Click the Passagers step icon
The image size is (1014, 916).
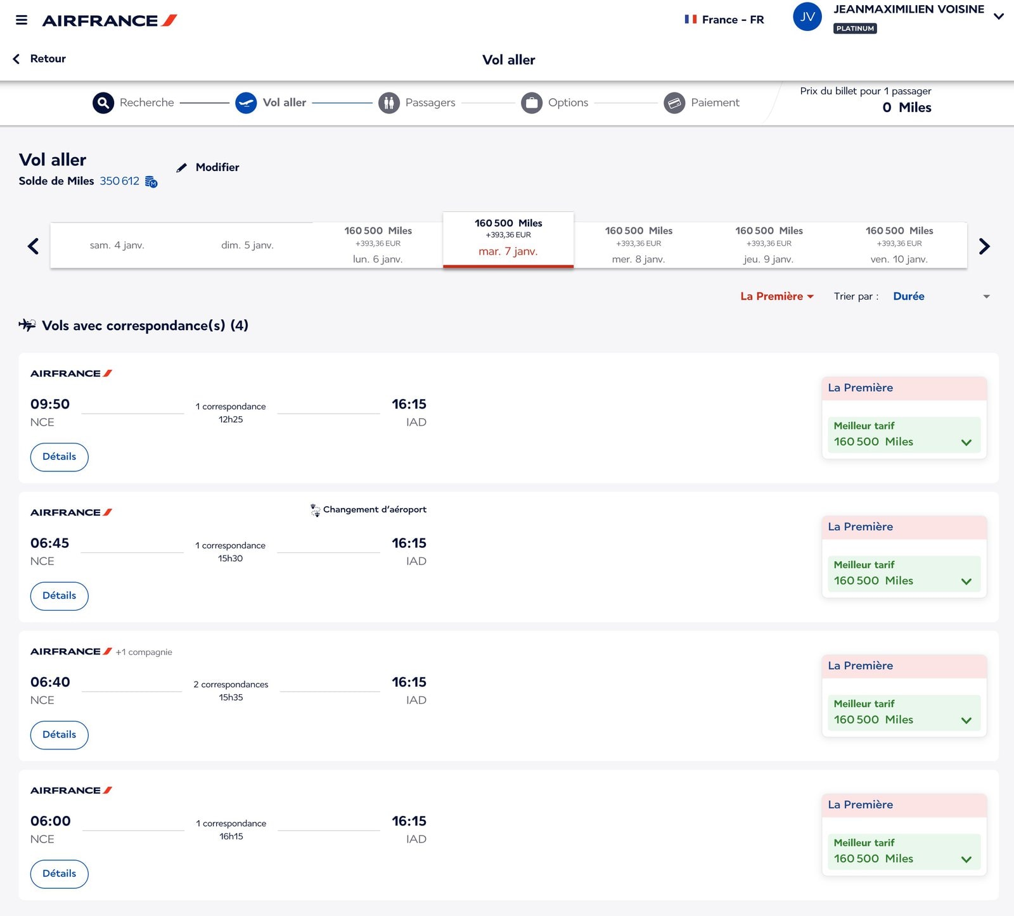(x=389, y=103)
